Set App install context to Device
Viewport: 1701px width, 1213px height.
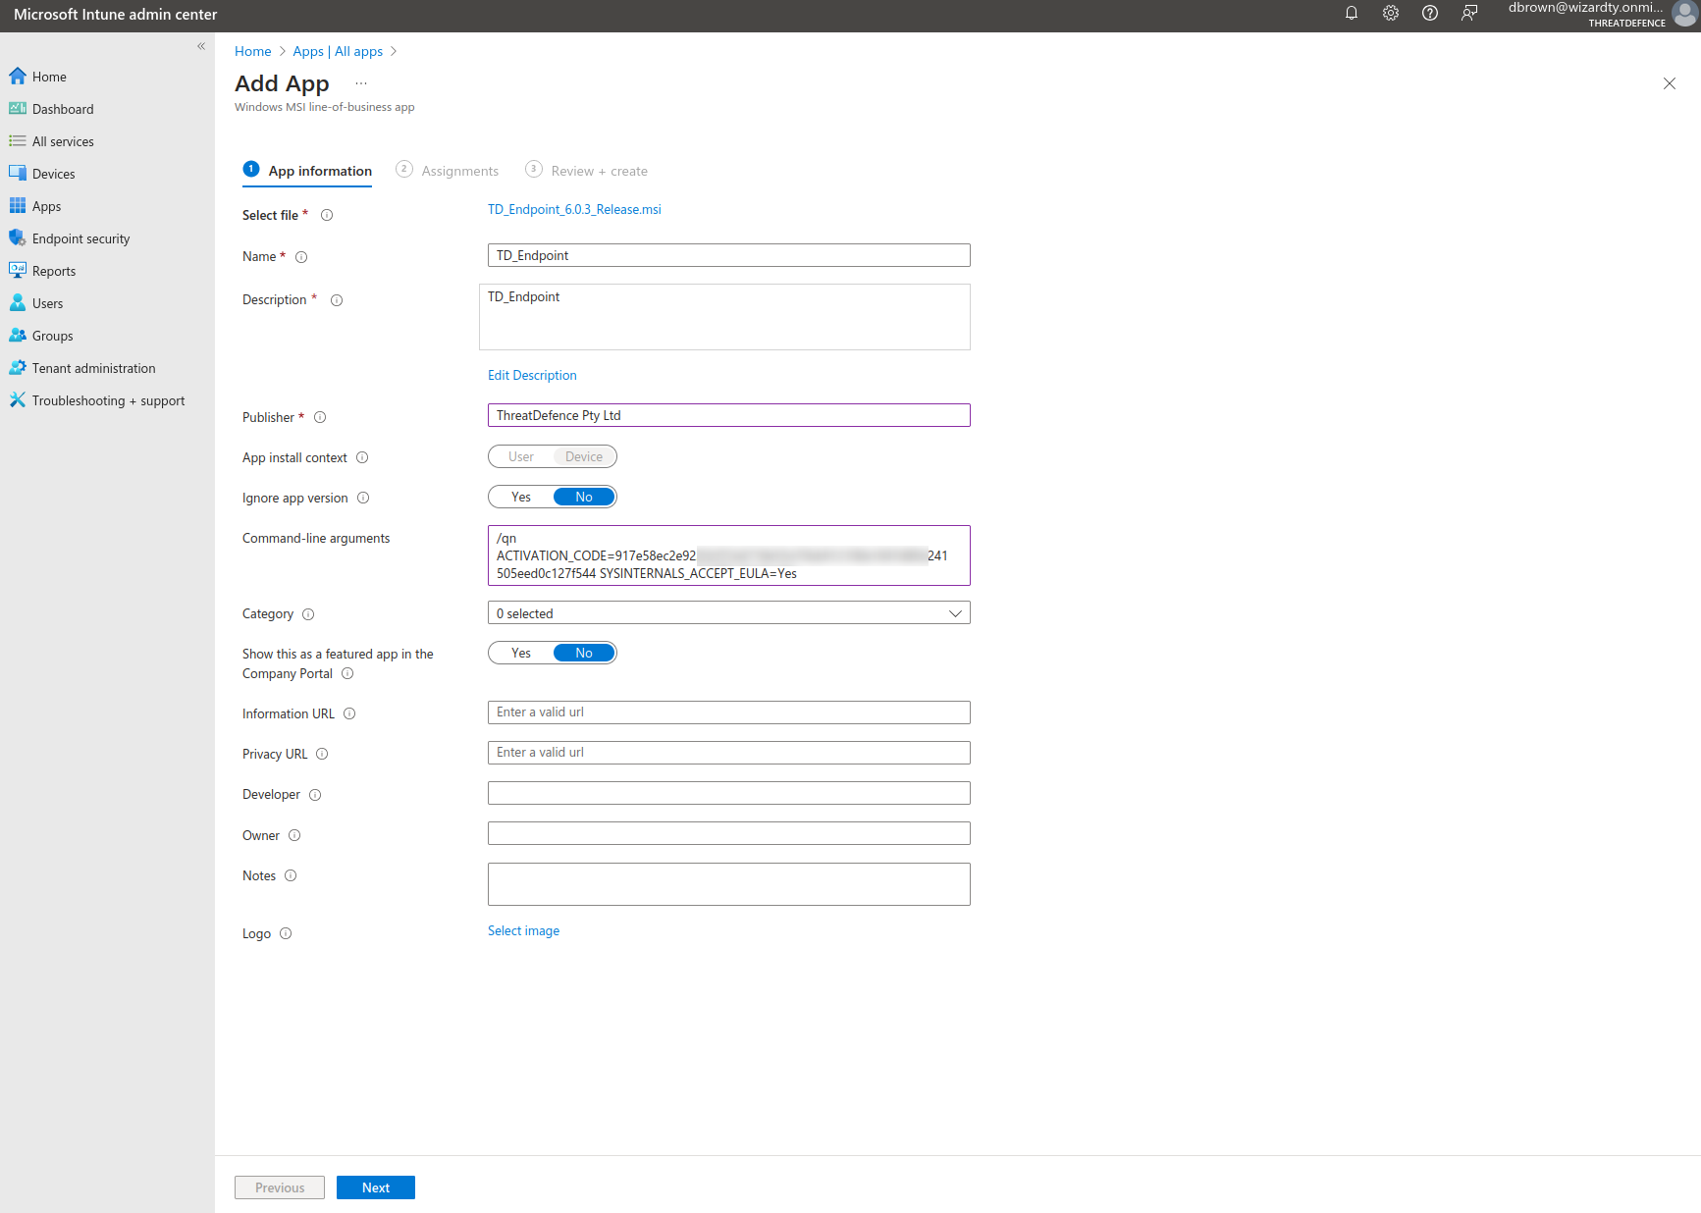point(584,457)
